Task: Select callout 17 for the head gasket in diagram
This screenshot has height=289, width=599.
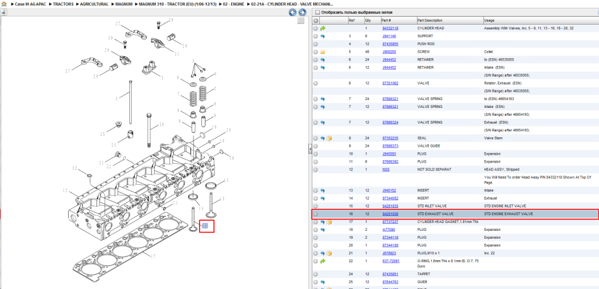Action: pos(153,256)
